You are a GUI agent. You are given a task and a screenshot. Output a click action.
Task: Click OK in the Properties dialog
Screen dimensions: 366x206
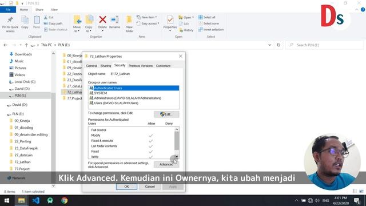126,187
